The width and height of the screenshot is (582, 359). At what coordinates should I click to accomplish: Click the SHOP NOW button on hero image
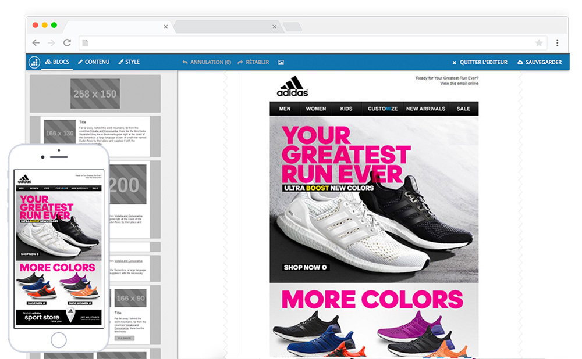(306, 267)
